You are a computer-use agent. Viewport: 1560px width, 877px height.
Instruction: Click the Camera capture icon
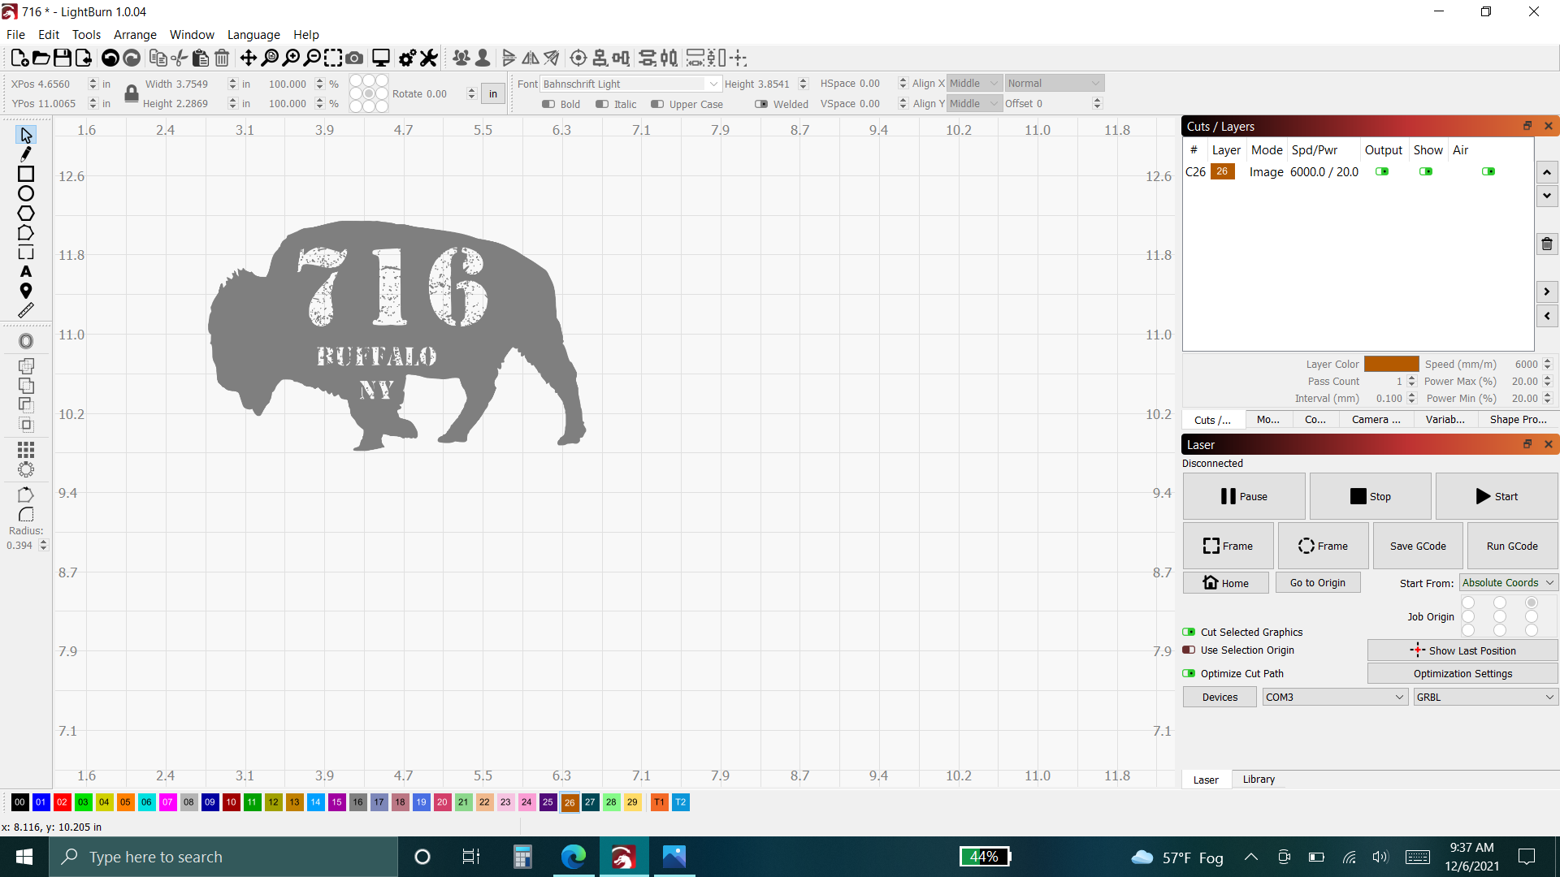coord(354,58)
